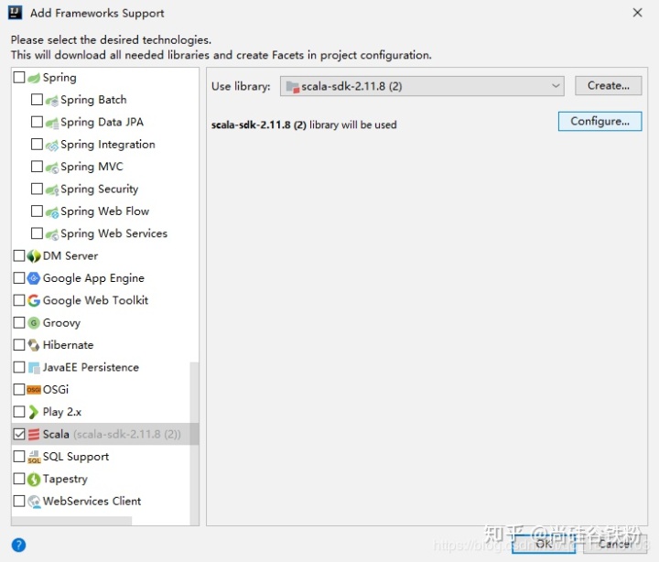Enable the Hibernate checkbox

[x=19, y=345]
